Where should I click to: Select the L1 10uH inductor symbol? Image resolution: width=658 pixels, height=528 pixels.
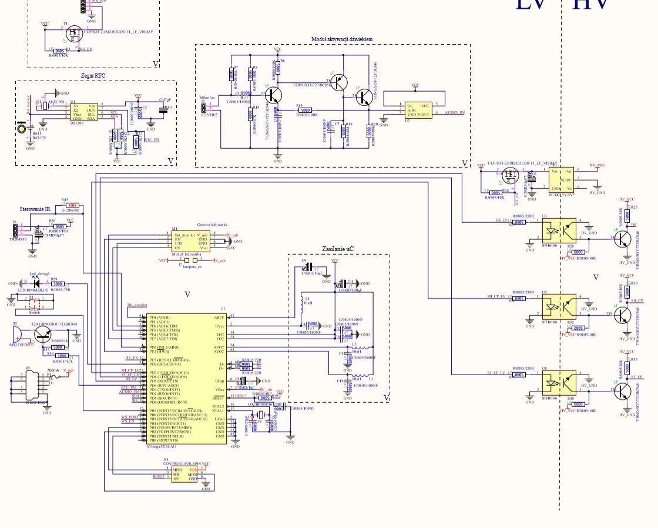tap(301, 305)
